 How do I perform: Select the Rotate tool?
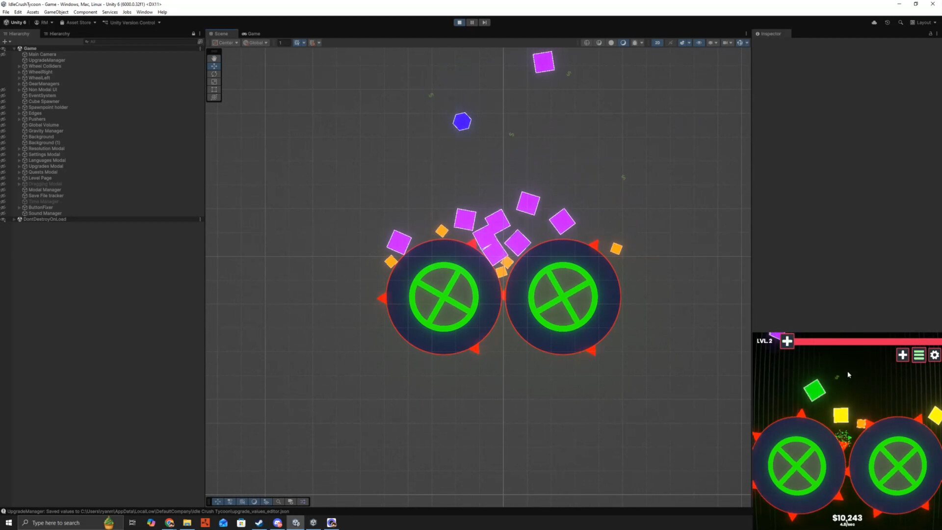pos(214,74)
